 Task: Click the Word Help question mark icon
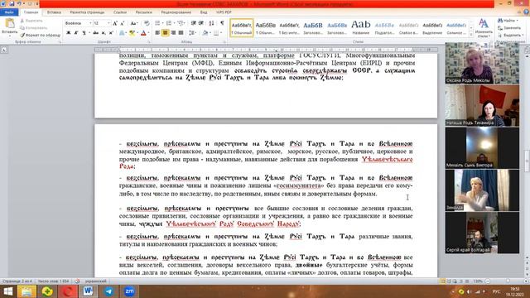click(526, 12)
